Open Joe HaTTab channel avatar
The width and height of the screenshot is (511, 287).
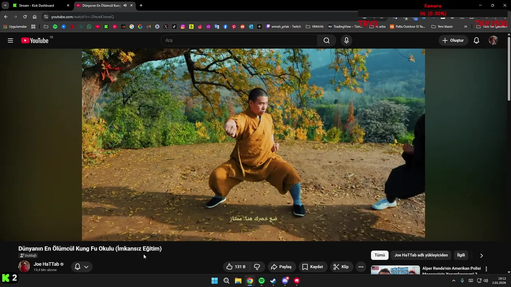coord(24,266)
